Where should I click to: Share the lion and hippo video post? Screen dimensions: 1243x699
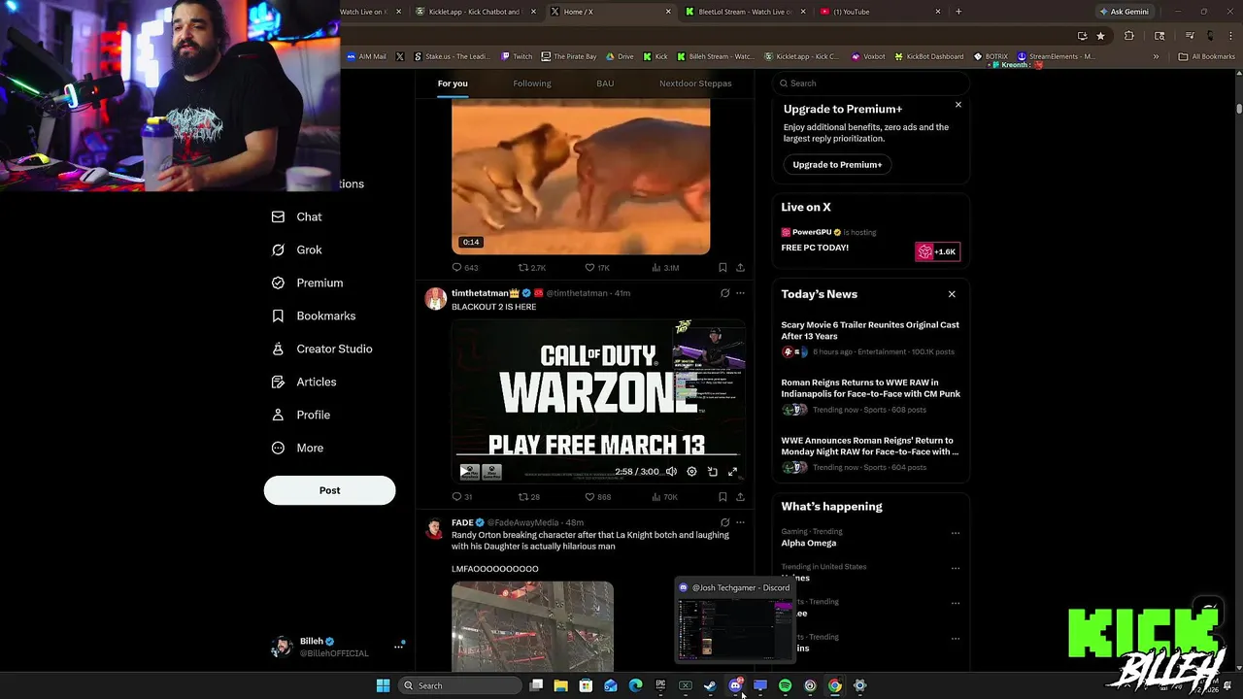[740, 268]
